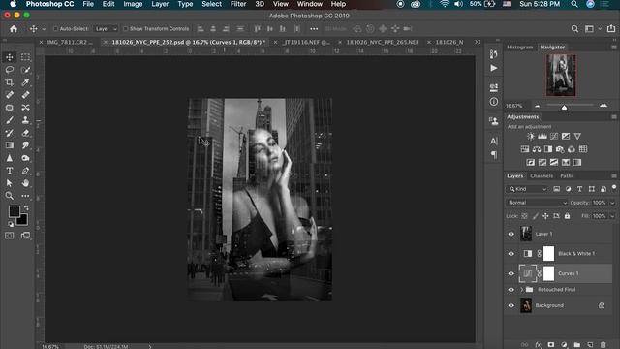This screenshot has width=620, height=349.
Task: Select the Zoom tool
Action: point(10,196)
